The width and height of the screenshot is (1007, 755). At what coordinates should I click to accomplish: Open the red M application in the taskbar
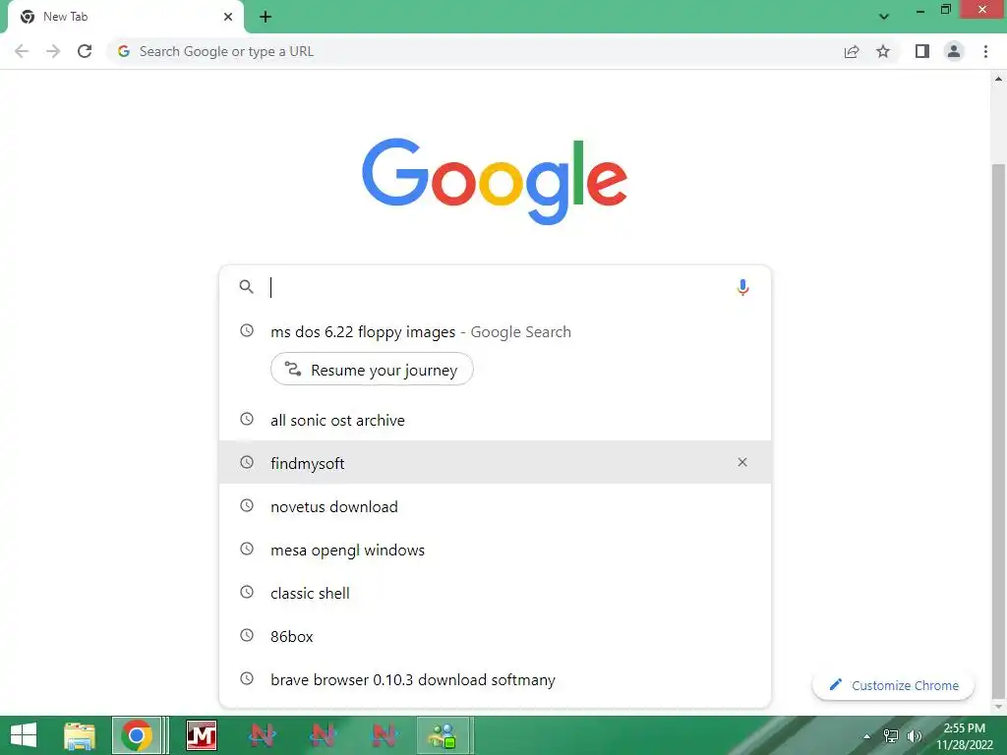coord(201,735)
